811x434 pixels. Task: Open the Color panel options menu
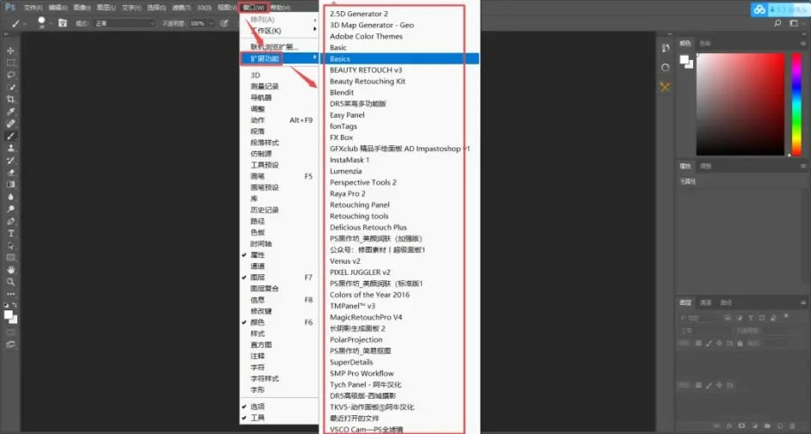point(802,43)
